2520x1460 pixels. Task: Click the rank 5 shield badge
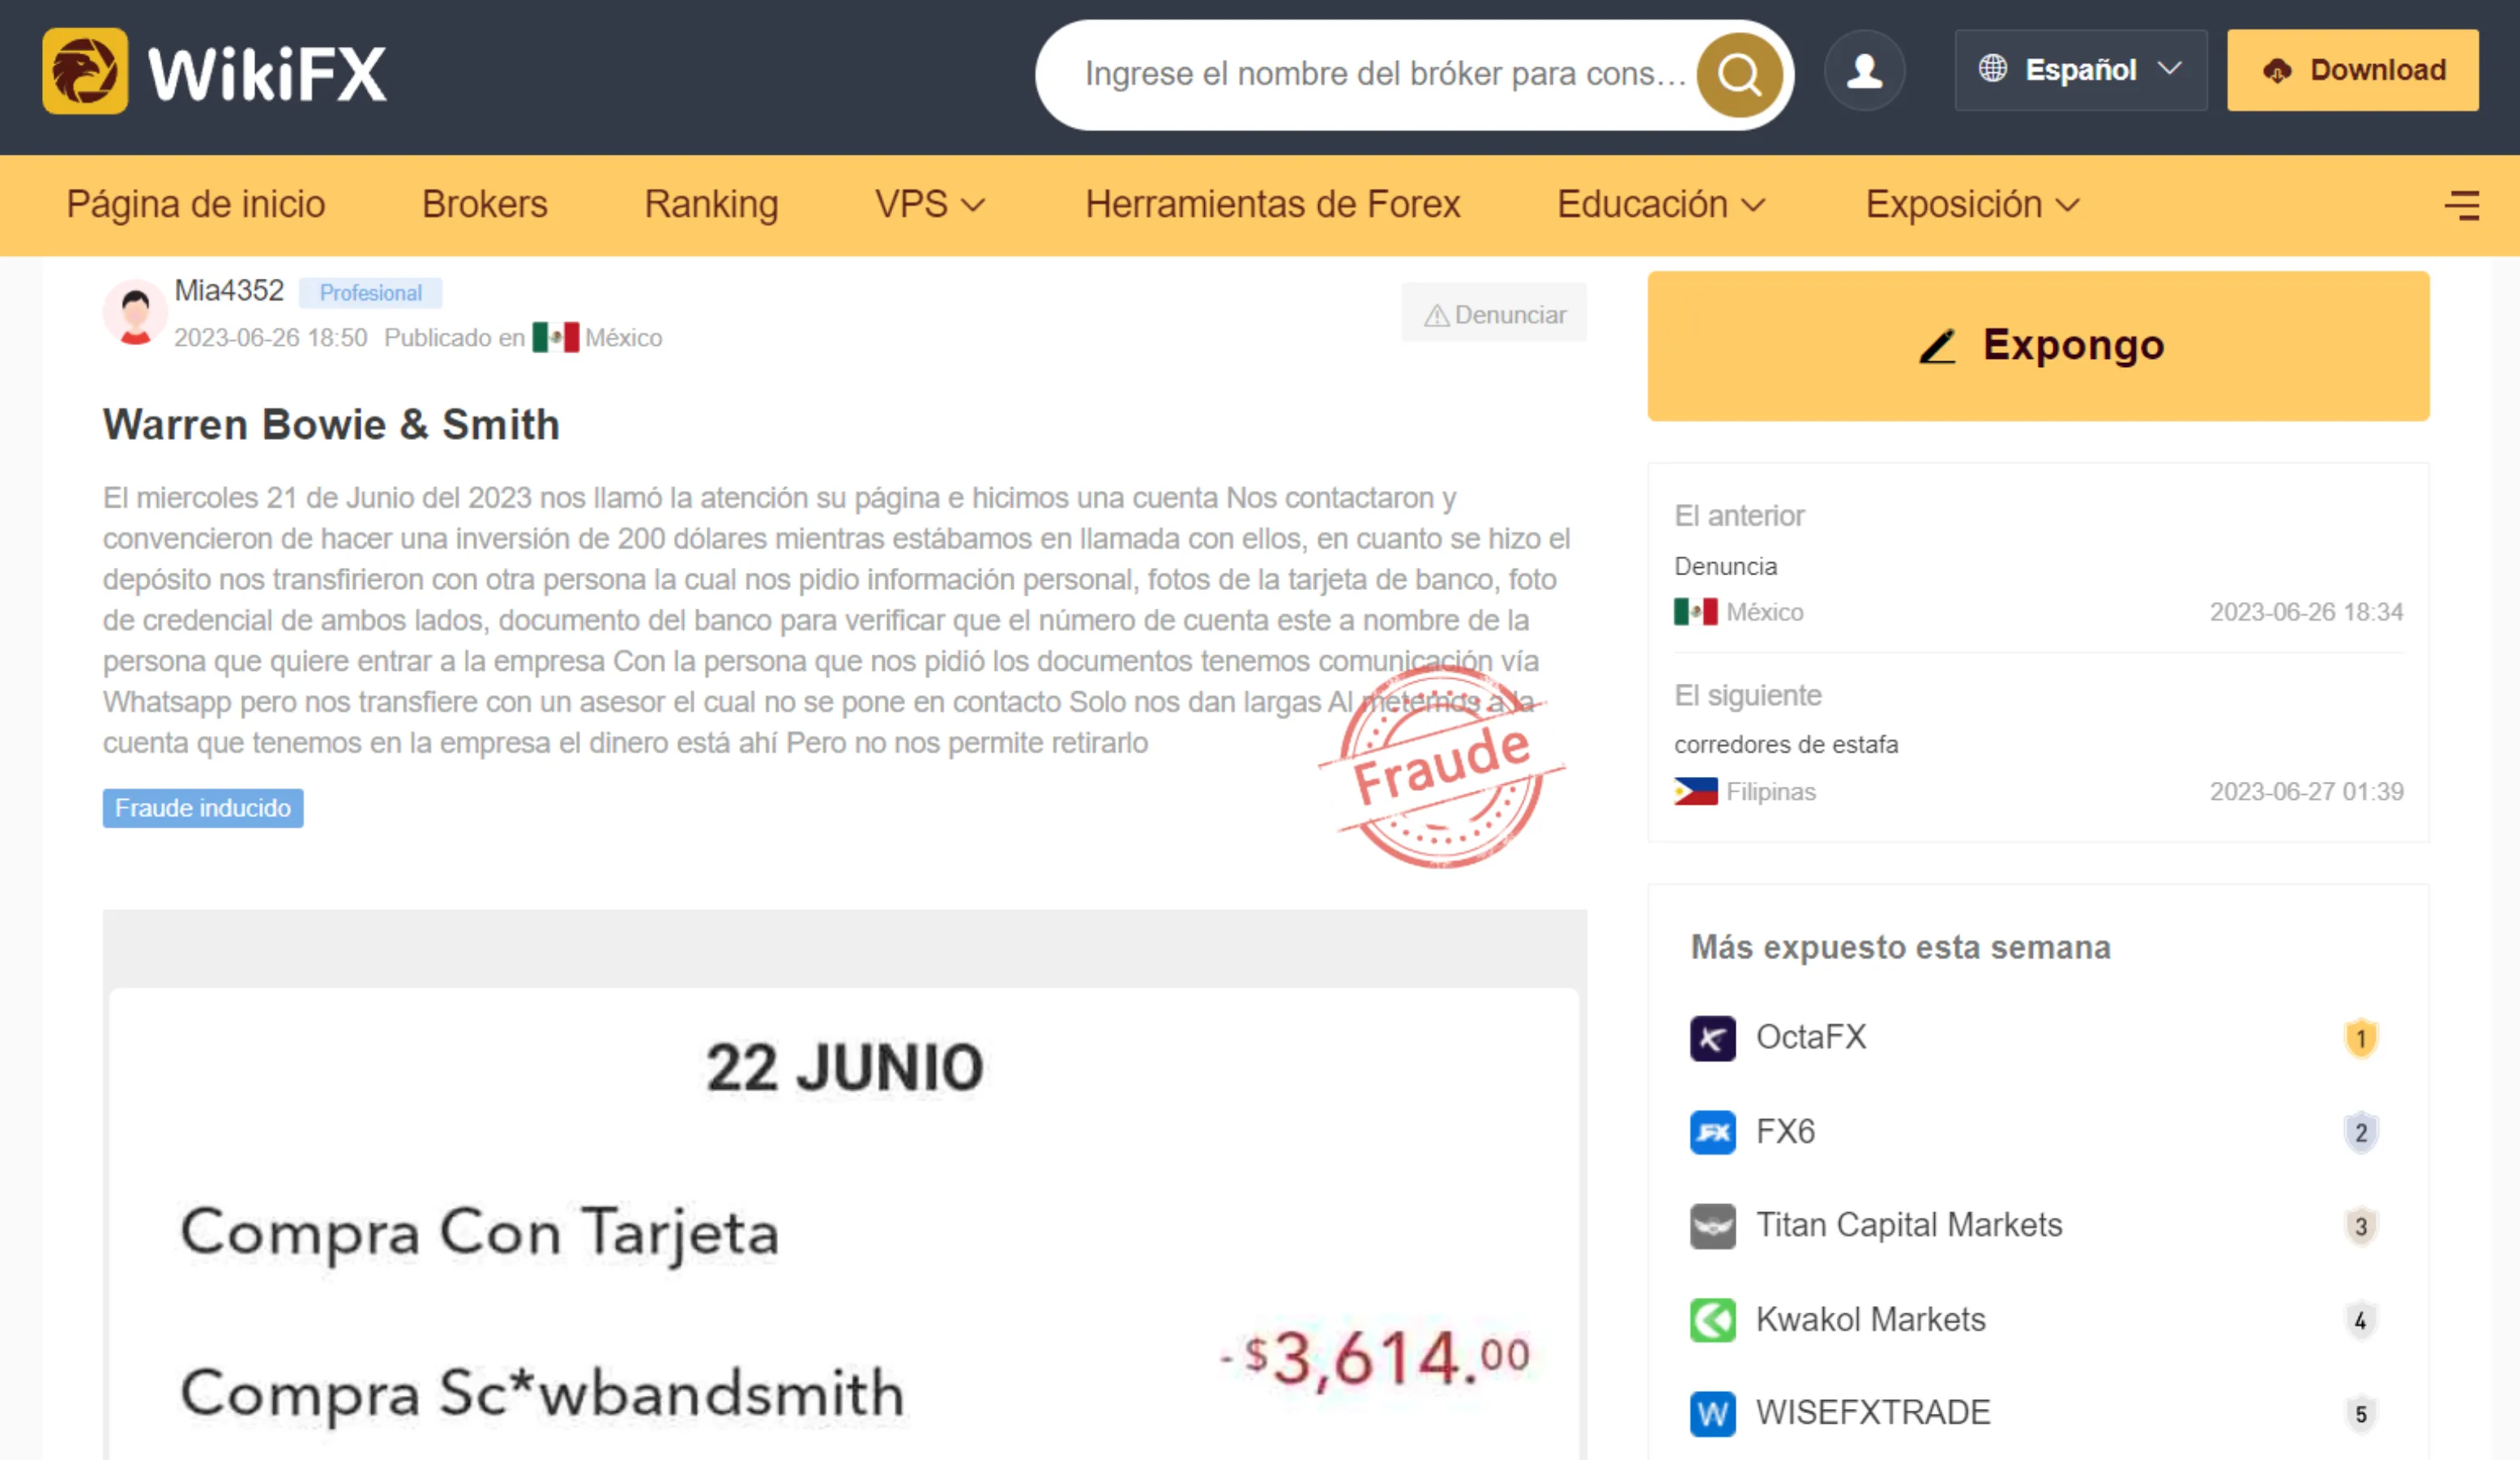point(2360,1414)
